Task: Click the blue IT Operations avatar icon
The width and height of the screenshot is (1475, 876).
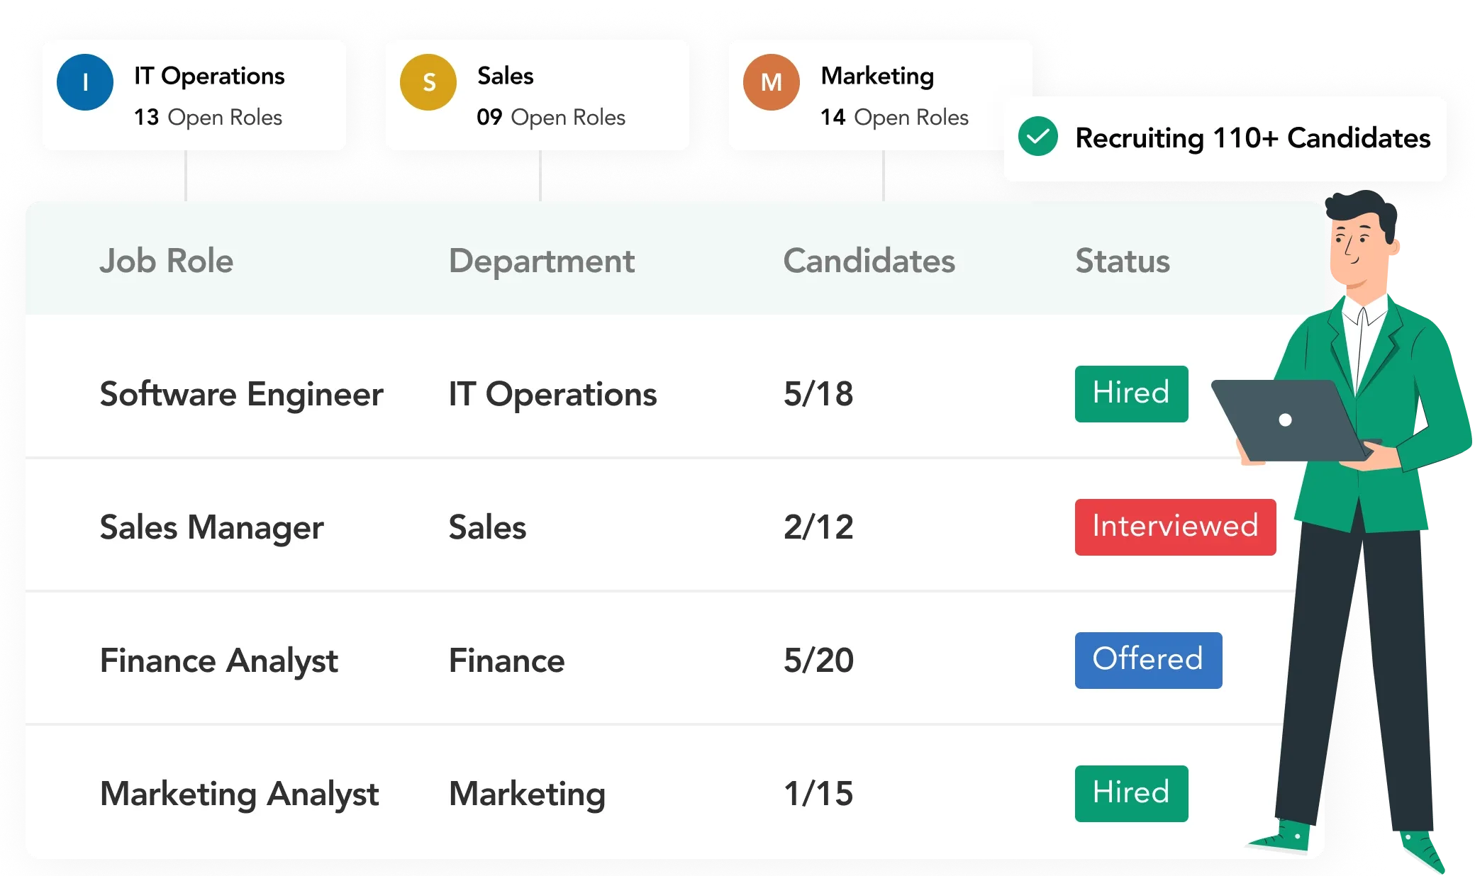Action: click(85, 82)
